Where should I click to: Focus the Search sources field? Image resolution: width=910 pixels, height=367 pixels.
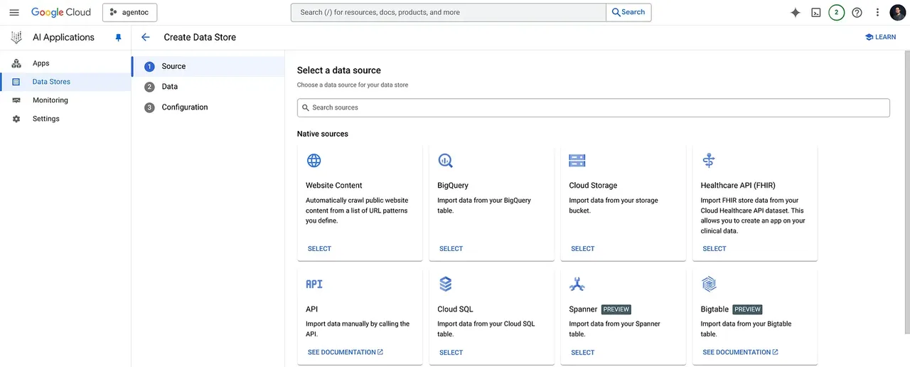594,107
